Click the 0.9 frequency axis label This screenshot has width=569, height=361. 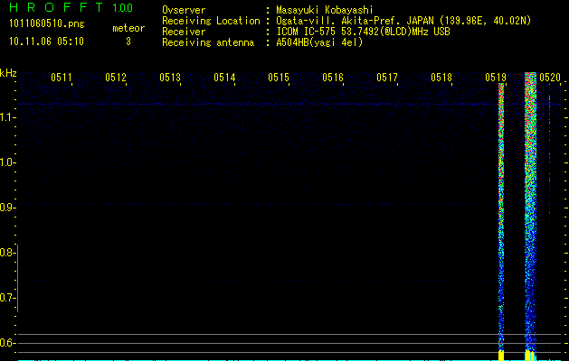[6, 208]
